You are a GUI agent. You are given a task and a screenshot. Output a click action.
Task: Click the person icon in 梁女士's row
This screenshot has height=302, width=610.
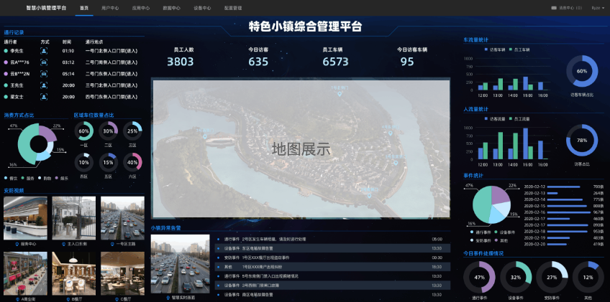44,97
